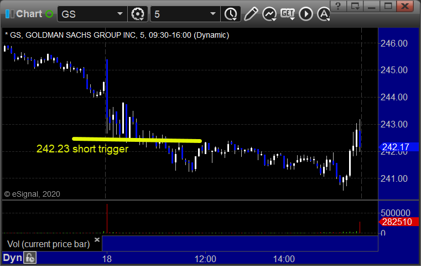The width and height of the screenshot is (421, 266).
Task: Click the GS Goldman Sachs chart title
Action: point(117,35)
